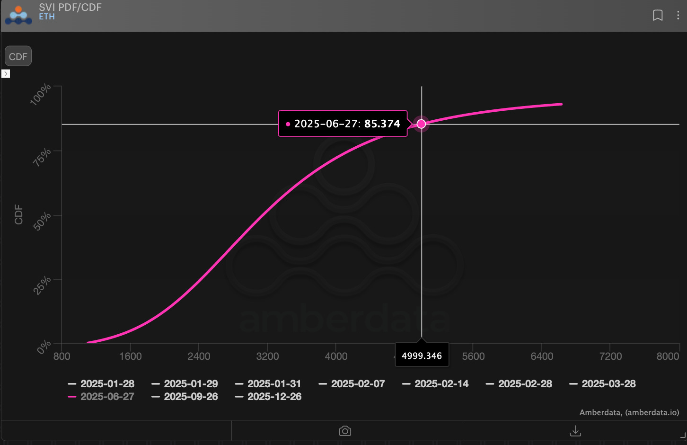Click the 2025-06-27: 85.374 tooltip

tap(343, 124)
